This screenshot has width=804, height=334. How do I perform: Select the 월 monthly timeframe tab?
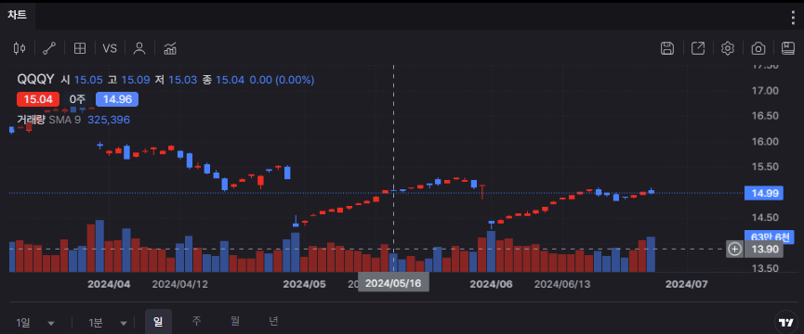[235, 321]
